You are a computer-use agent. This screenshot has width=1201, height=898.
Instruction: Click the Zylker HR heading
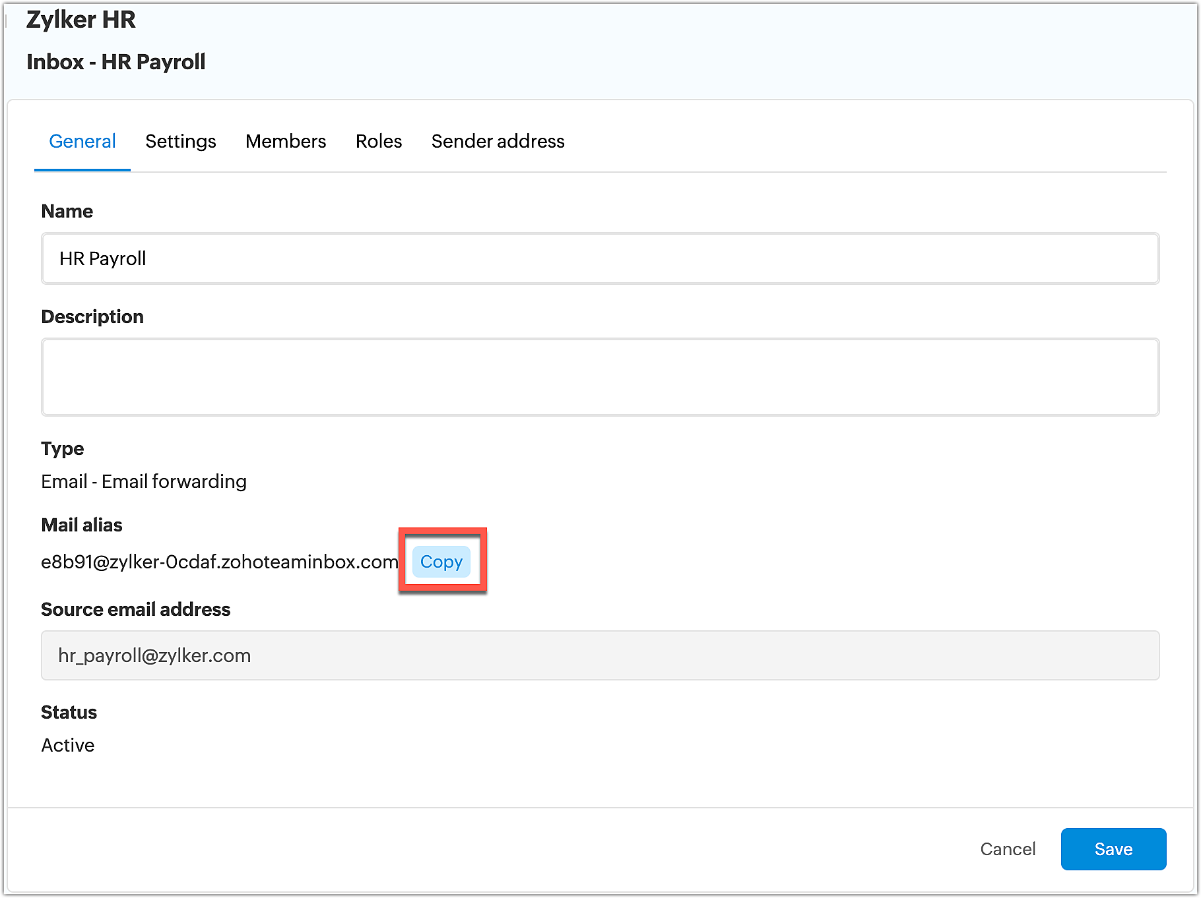tap(81, 20)
